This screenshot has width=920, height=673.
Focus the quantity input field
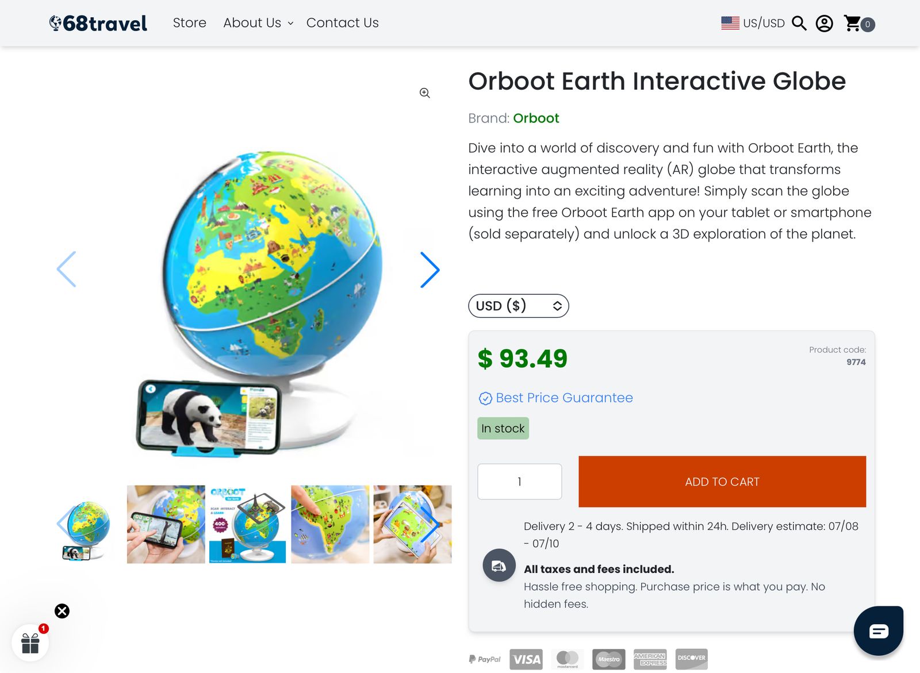click(x=520, y=482)
